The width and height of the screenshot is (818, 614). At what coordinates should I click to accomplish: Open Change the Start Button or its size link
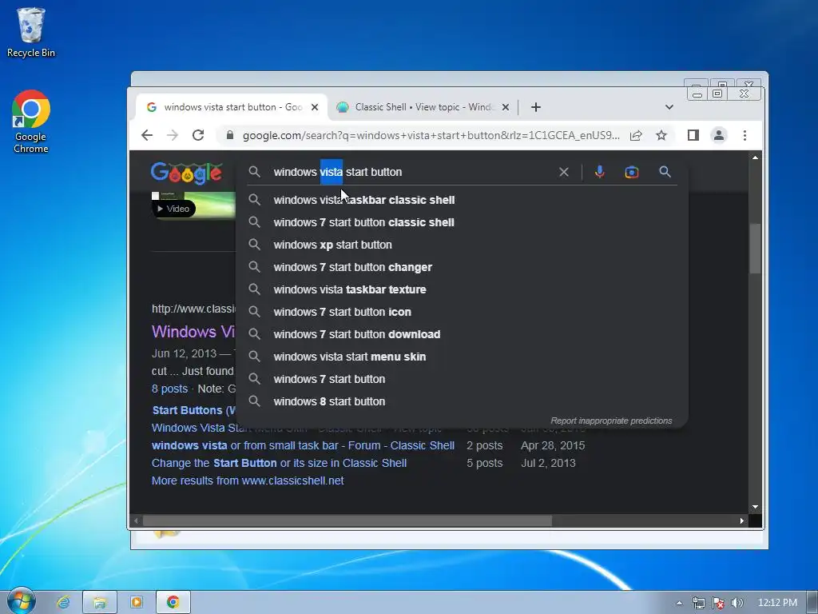click(279, 464)
